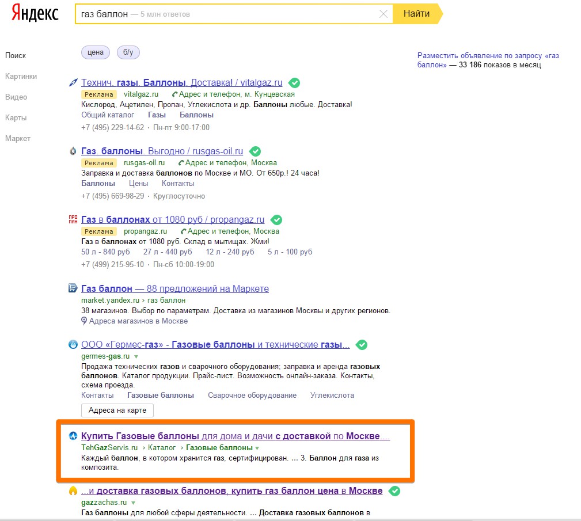Open the Цены sitelink
Viewport: 581px width, 521px height.
[x=139, y=184]
